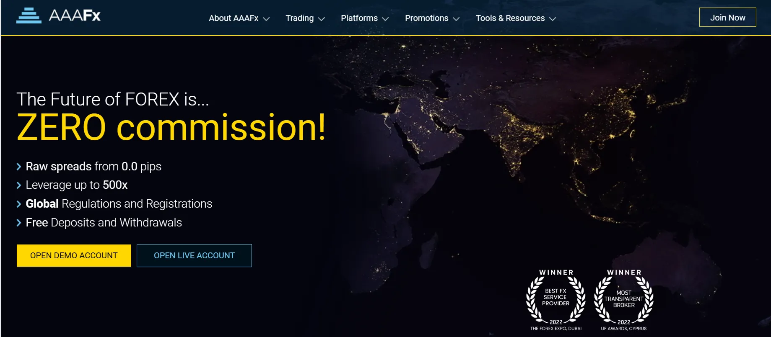Click the arrow bullet beside Global Regulations
This screenshot has width=771, height=337.
[19, 204]
